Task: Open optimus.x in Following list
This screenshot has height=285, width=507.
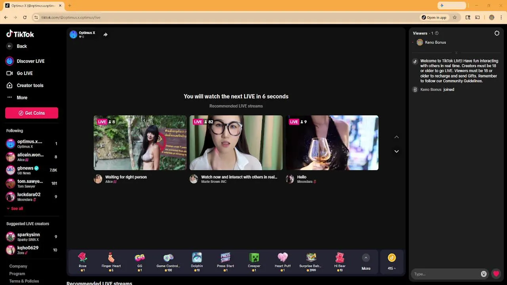Action: (32, 144)
